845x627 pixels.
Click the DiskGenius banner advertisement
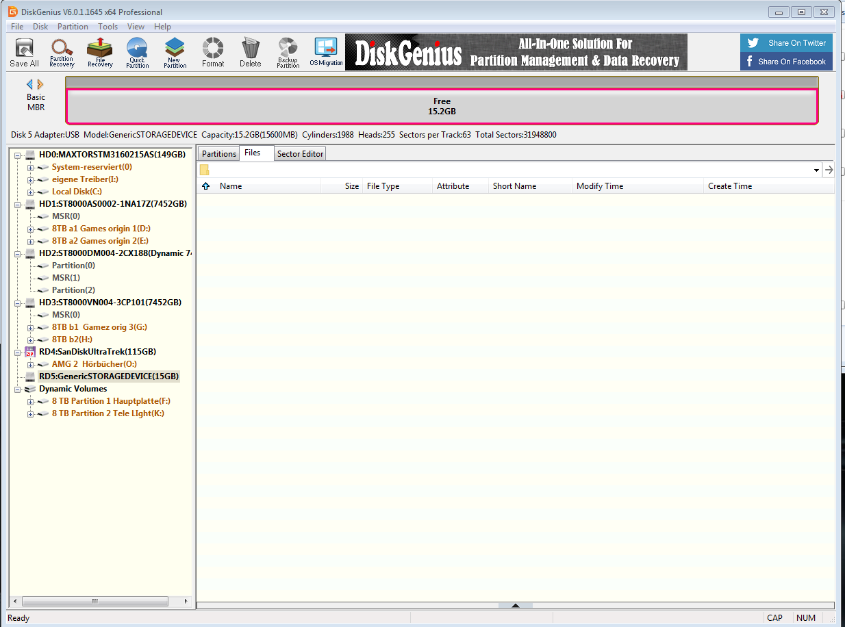click(x=516, y=52)
